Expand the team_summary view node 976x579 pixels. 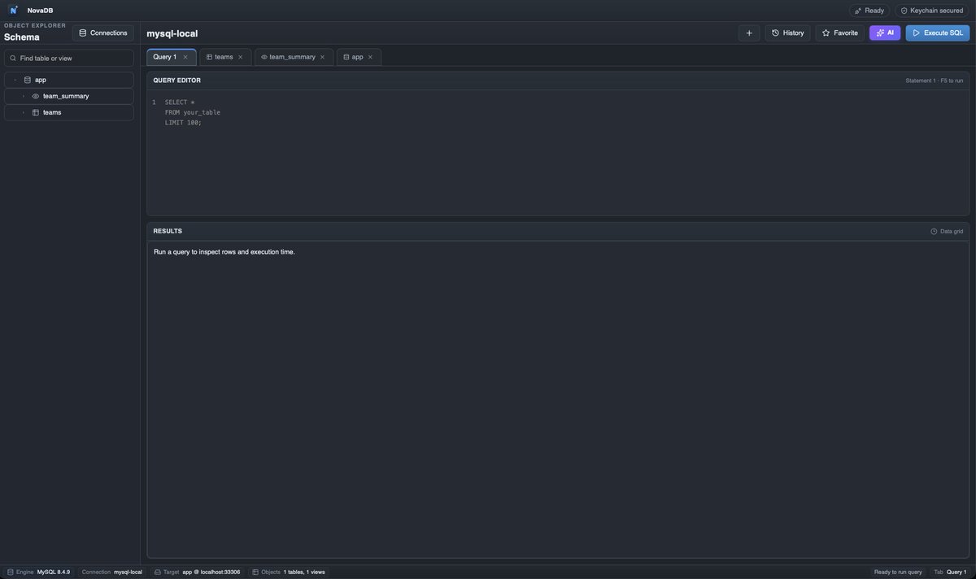pyautogui.click(x=23, y=96)
